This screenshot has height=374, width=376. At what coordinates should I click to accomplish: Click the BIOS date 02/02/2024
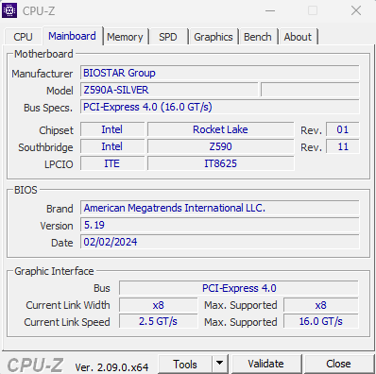[220, 242]
